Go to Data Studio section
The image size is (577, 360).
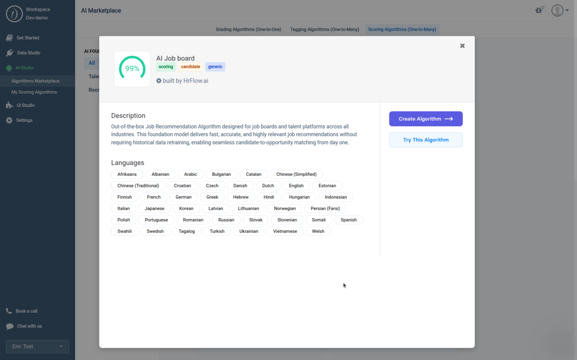click(29, 52)
